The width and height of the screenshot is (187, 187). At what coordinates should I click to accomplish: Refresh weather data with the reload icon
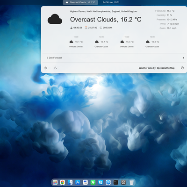56,68
